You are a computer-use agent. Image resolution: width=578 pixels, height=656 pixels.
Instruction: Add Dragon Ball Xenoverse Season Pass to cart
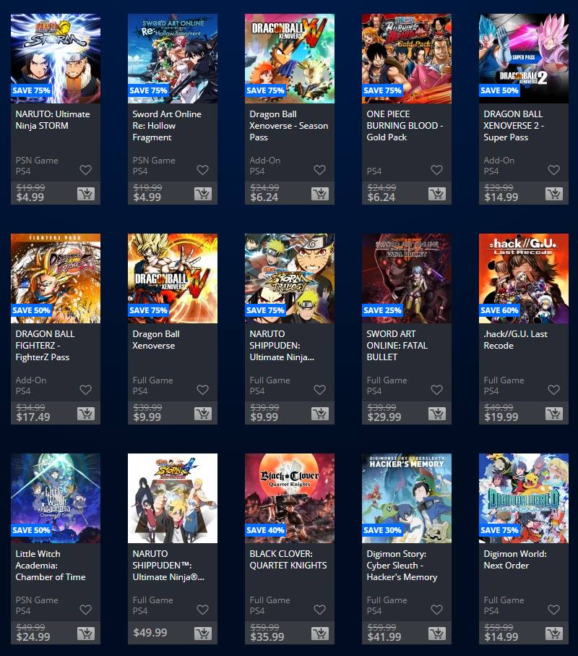[320, 194]
